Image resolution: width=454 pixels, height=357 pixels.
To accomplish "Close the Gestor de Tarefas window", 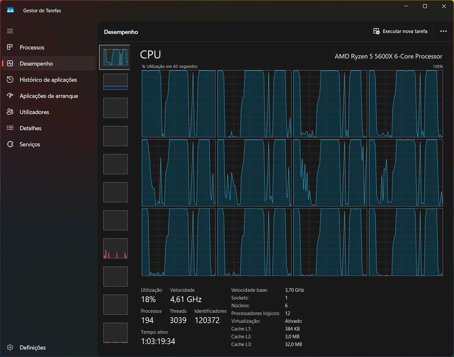I will (x=444, y=6).
